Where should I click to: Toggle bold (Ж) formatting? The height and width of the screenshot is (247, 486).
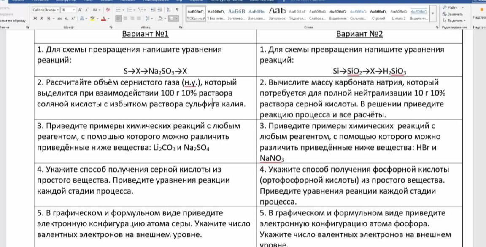point(35,19)
